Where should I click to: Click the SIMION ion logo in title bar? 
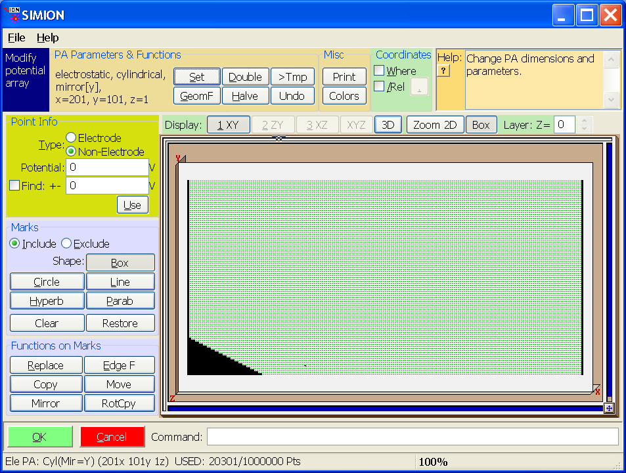(12, 14)
